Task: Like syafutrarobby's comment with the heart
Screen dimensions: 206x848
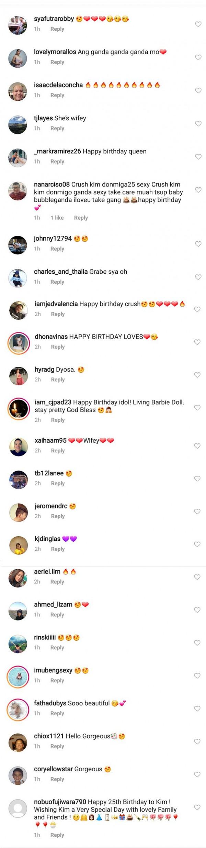Action: (x=198, y=24)
